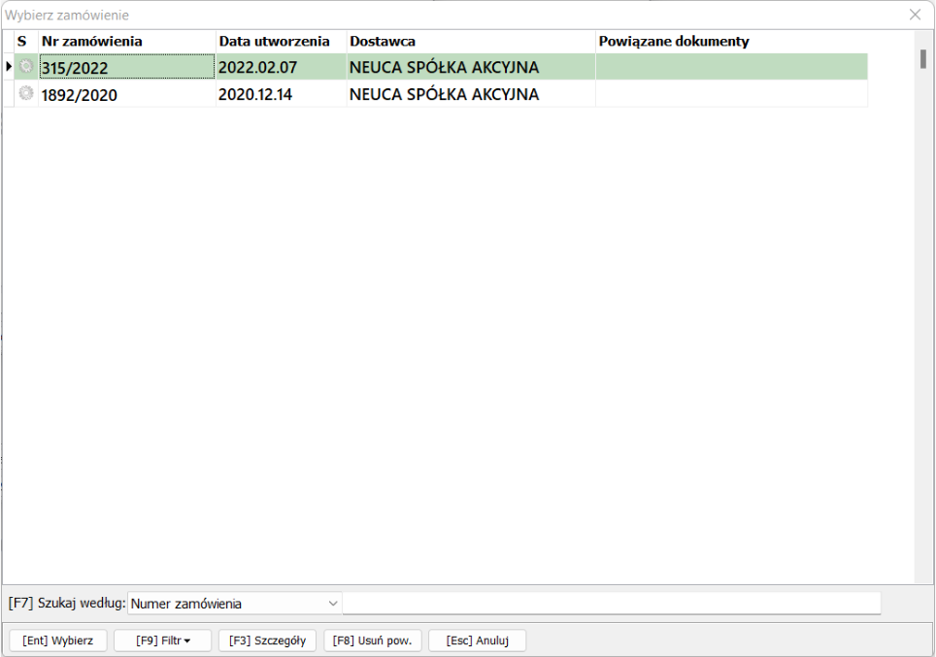Click the date 2022.02.07 cell

tap(282, 67)
